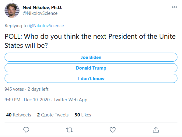The height and width of the screenshot is (137, 182).
Task: Open the 9:49 PM · Dec 10, 2020 timestamp
Action: 27,100
